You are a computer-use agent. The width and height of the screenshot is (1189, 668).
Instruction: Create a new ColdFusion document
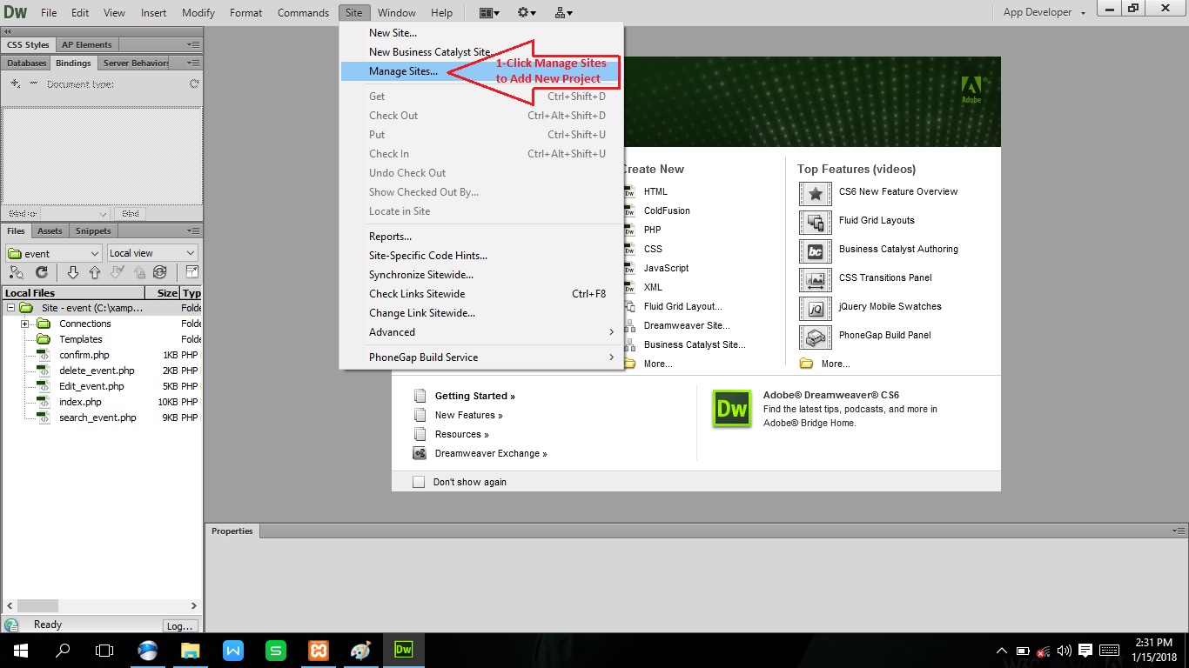(x=667, y=210)
